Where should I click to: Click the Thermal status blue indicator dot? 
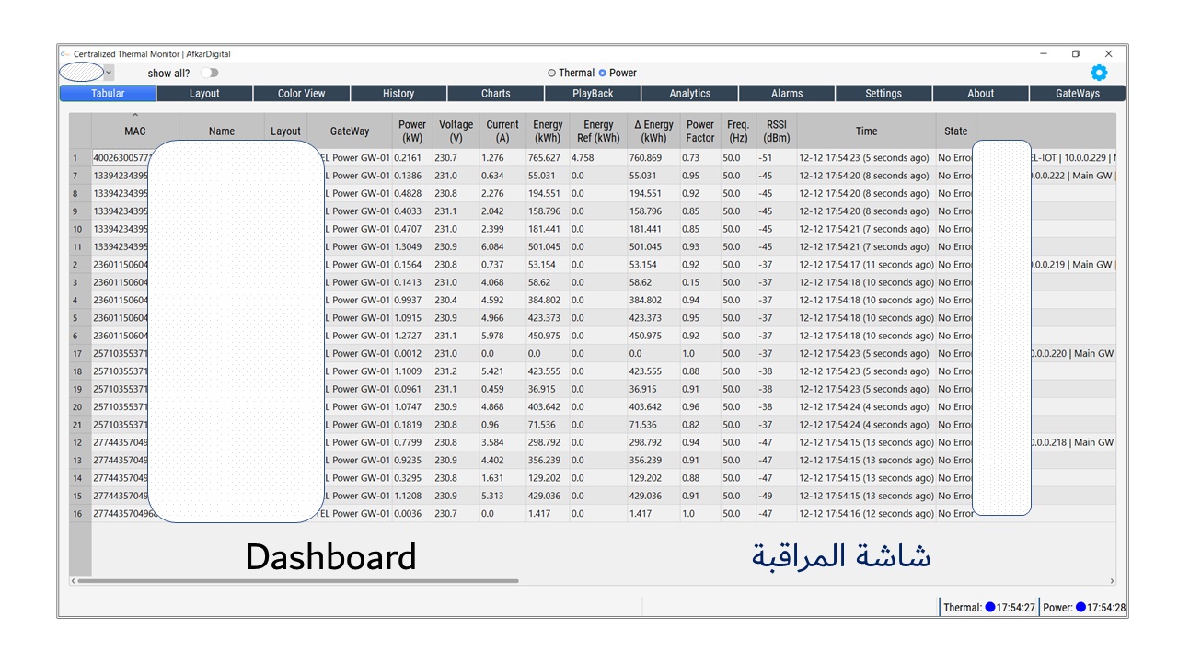click(990, 607)
